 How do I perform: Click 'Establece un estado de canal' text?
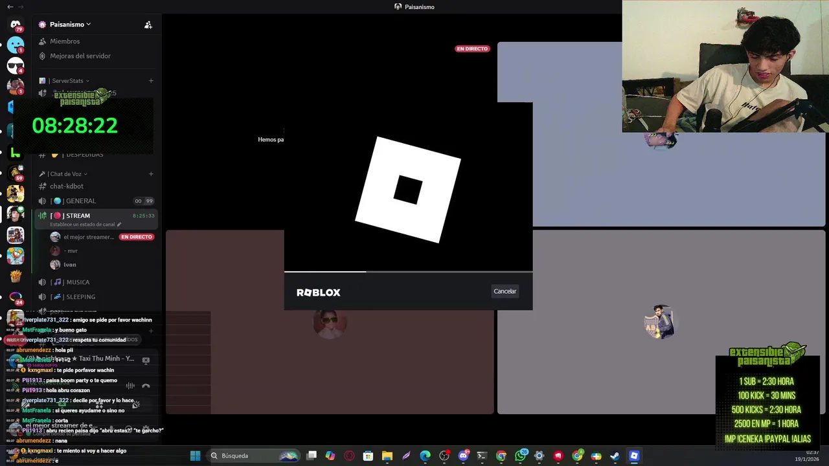pyautogui.click(x=82, y=225)
